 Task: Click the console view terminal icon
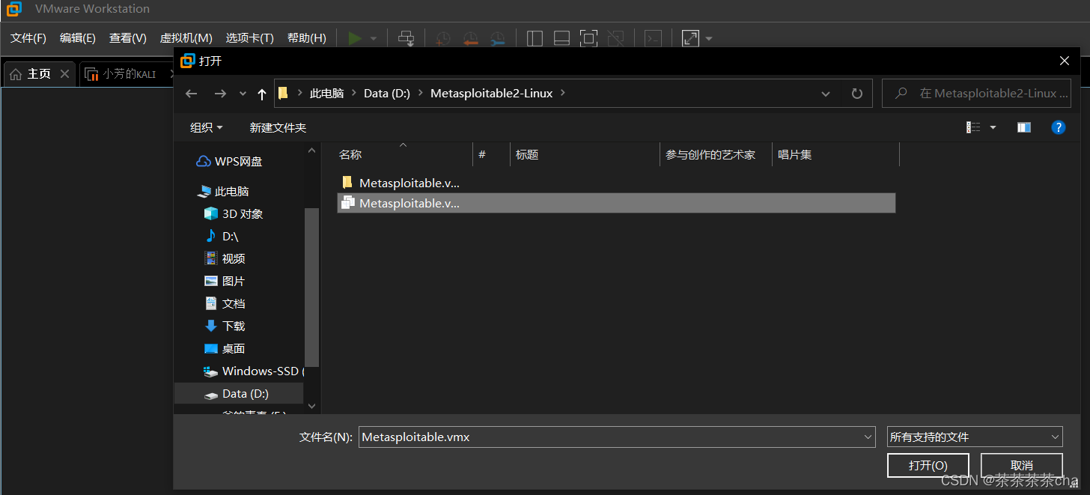click(654, 38)
